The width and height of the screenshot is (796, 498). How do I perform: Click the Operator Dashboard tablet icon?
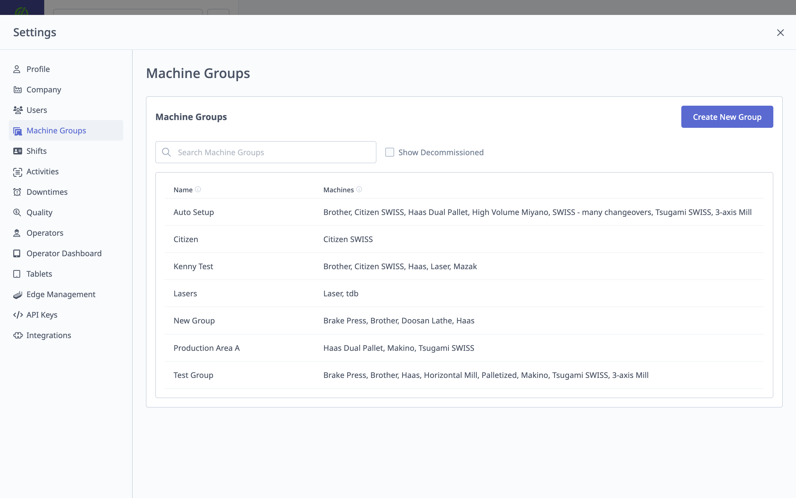17,253
